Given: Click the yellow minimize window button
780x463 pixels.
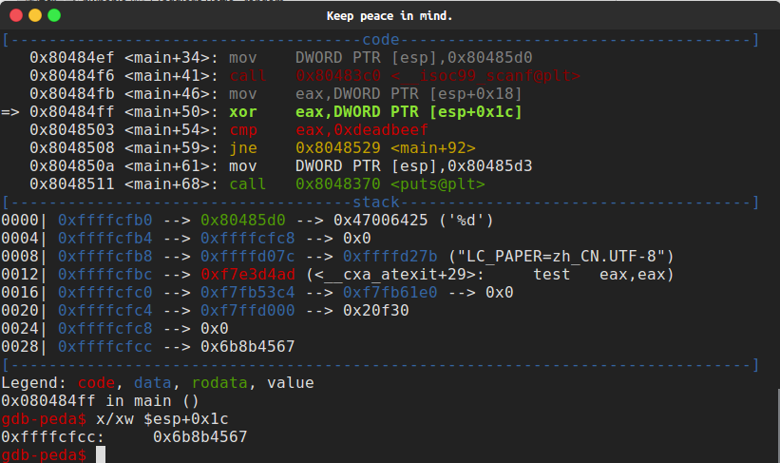Looking at the screenshot, I should click(35, 15).
